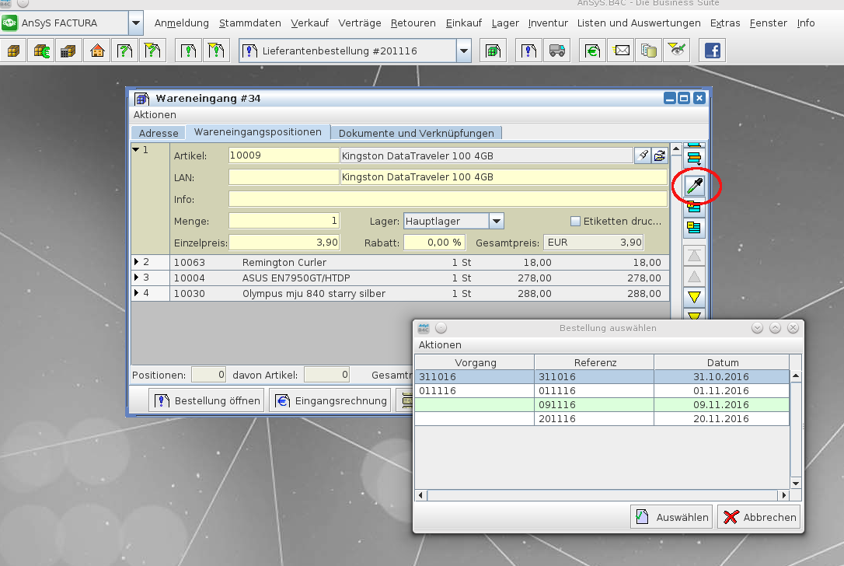Open the Lieferantenbestellung #201116 dropdown
Image resolution: width=844 pixels, height=566 pixels.
tap(464, 51)
